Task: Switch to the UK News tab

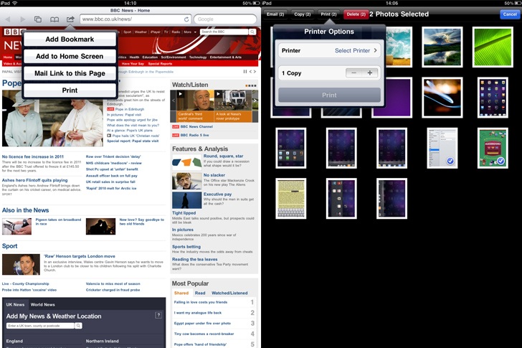Action: point(15,304)
